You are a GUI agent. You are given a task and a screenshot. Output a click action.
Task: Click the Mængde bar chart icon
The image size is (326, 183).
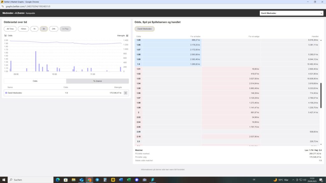click(127, 36)
